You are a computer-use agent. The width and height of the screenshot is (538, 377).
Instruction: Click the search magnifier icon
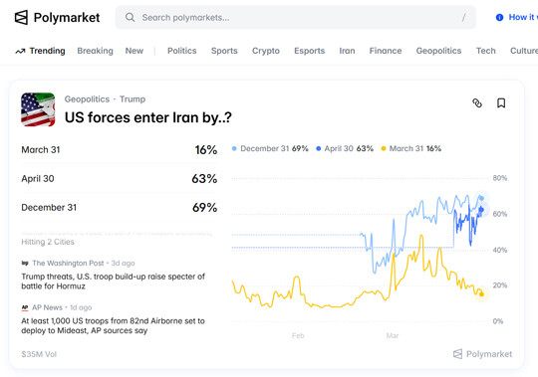coord(131,18)
